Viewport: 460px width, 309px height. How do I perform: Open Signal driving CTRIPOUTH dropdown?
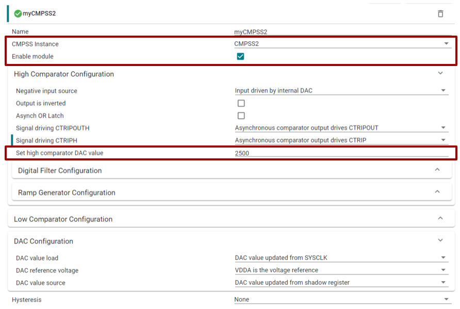click(340, 128)
